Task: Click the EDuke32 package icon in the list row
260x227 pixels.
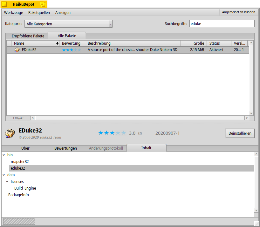Action: (17, 50)
